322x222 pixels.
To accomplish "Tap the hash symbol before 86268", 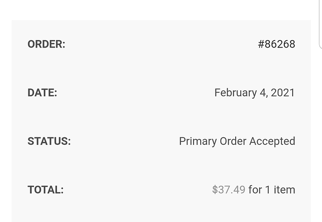I will tap(261, 44).
